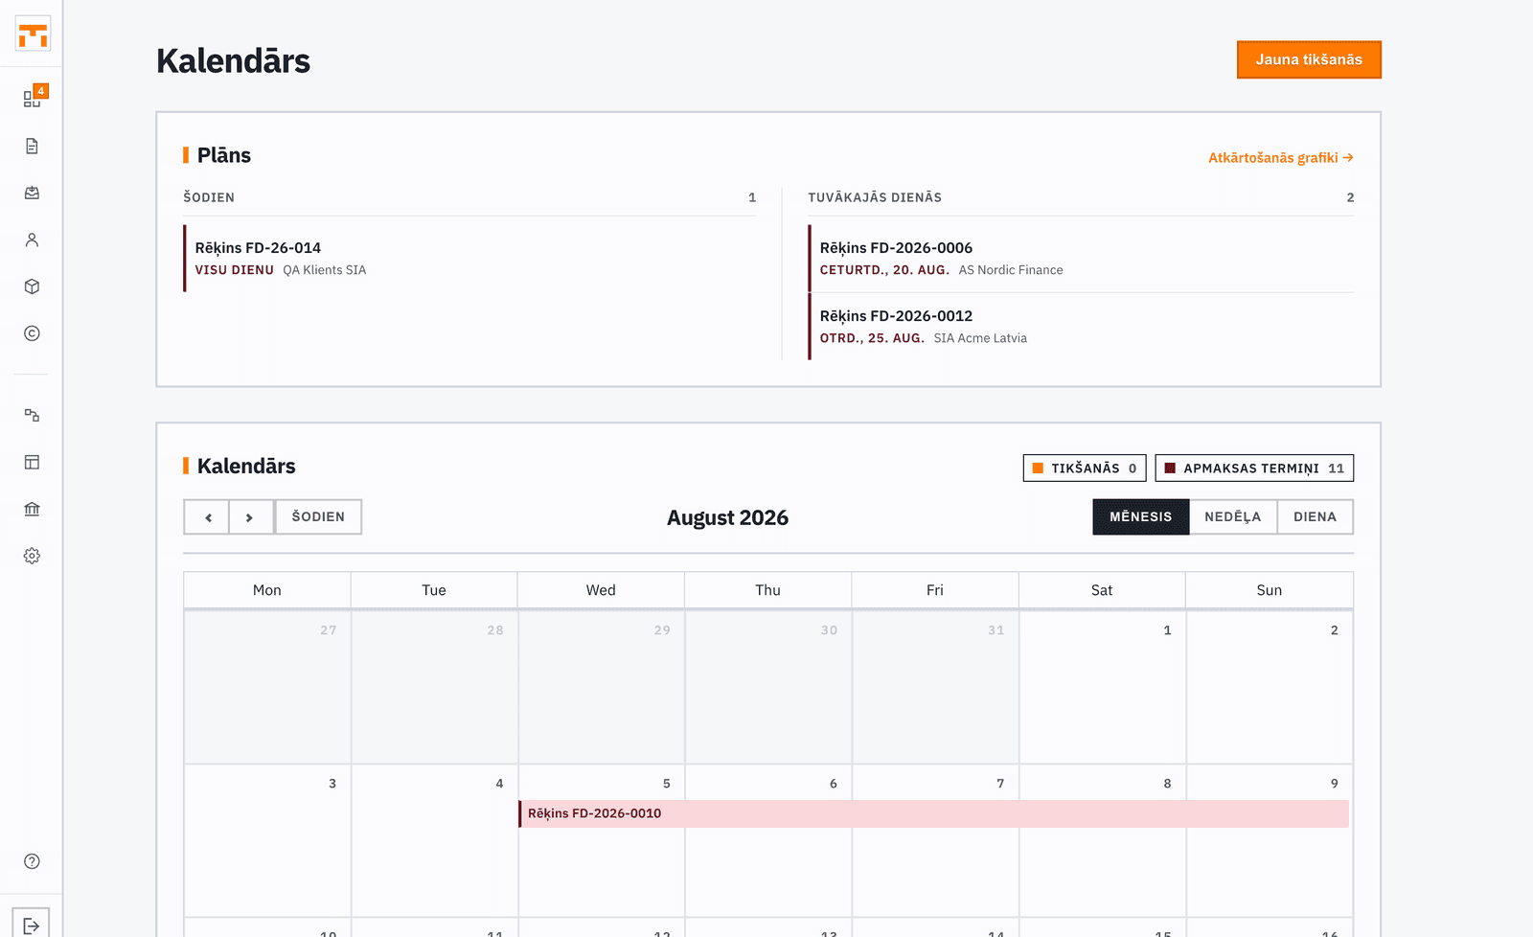Select the Tue column header
This screenshot has height=937, width=1533.
pyautogui.click(x=434, y=590)
